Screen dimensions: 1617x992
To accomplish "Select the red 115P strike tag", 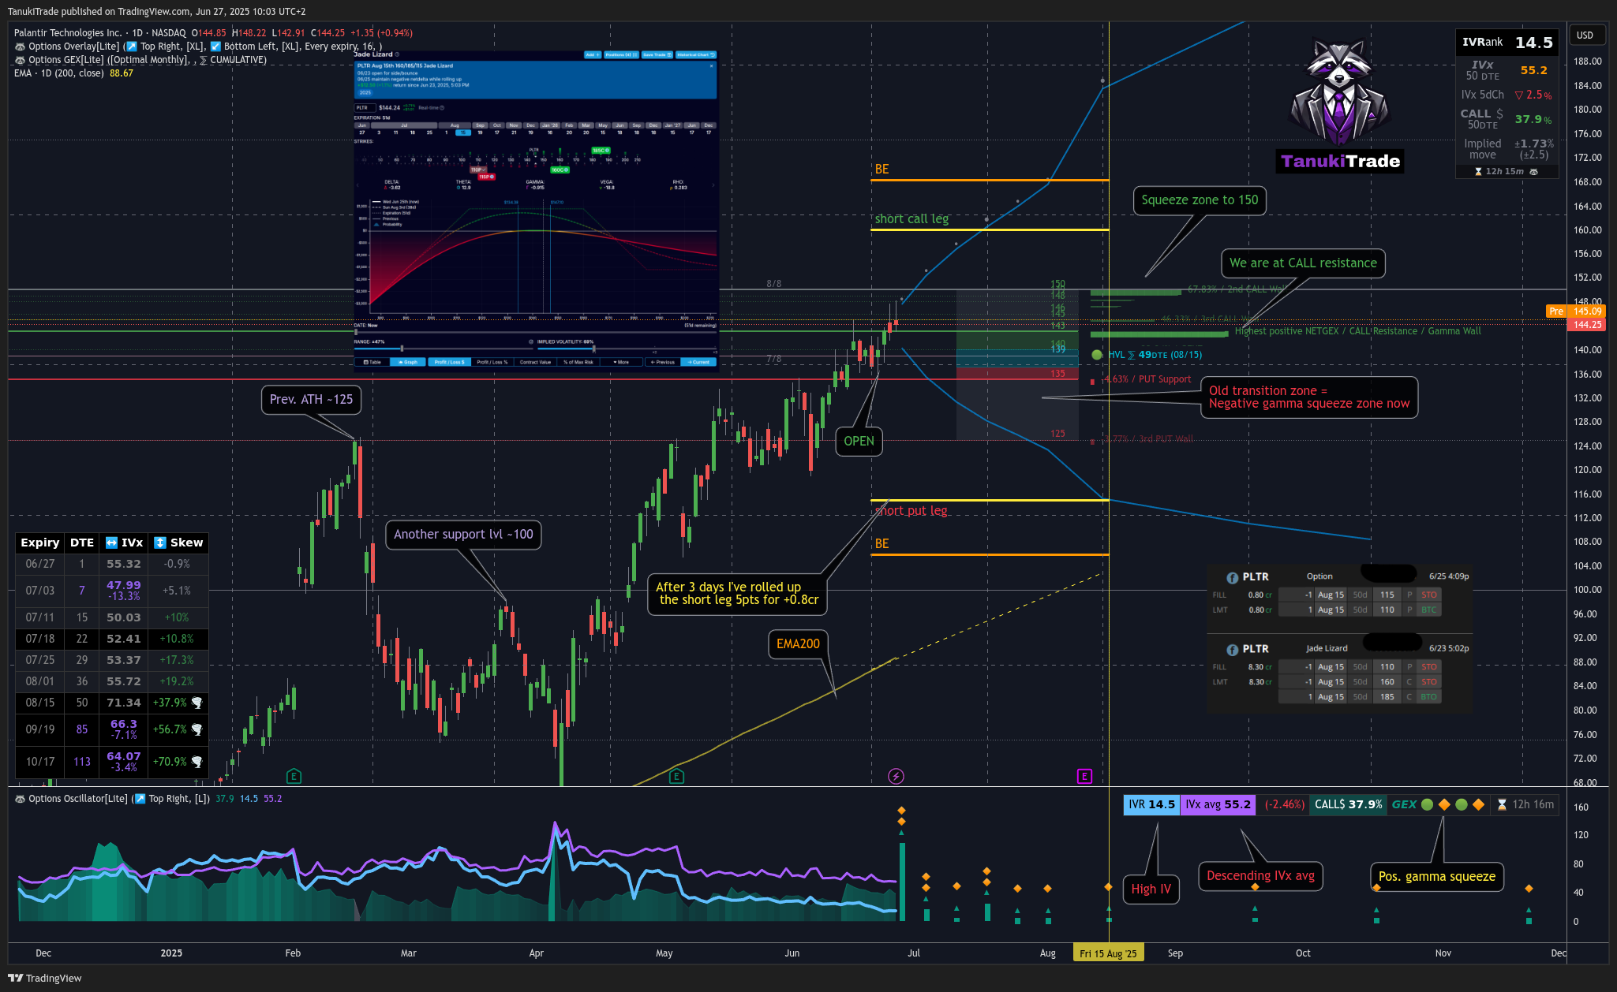I will (486, 177).
